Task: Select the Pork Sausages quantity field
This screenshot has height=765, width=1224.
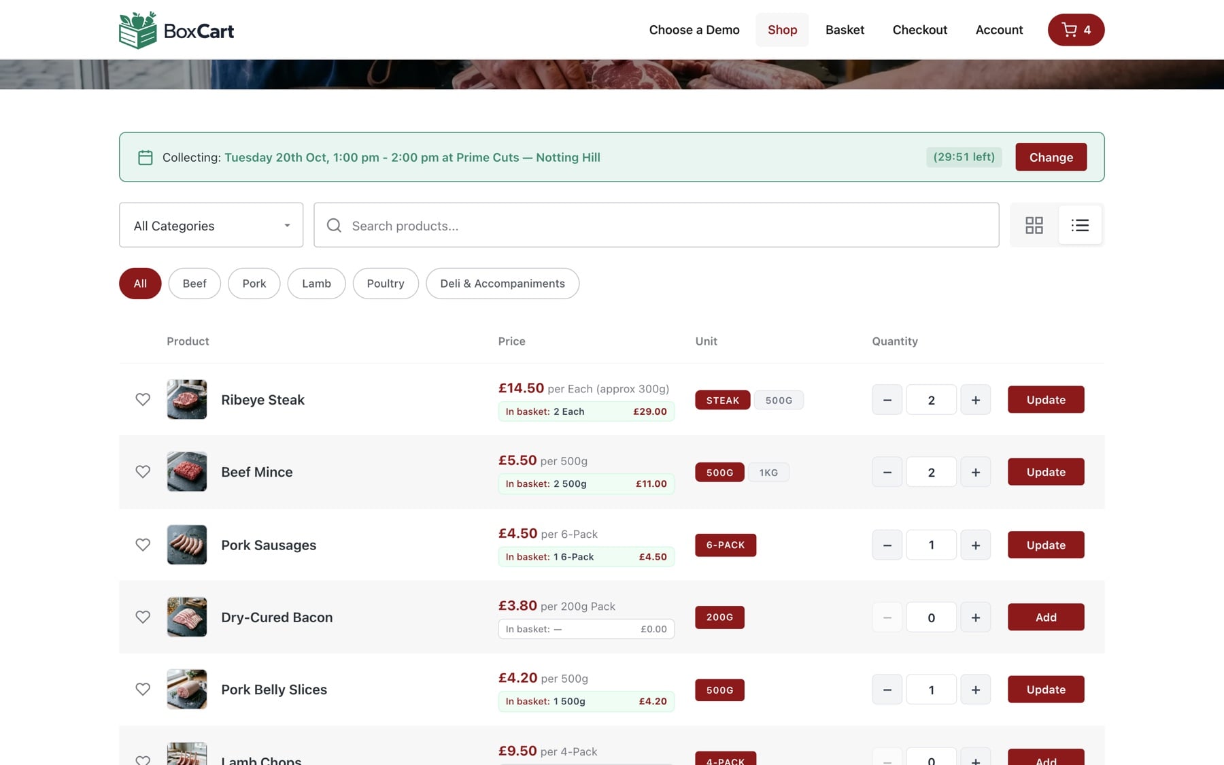Action: (931, 545)
